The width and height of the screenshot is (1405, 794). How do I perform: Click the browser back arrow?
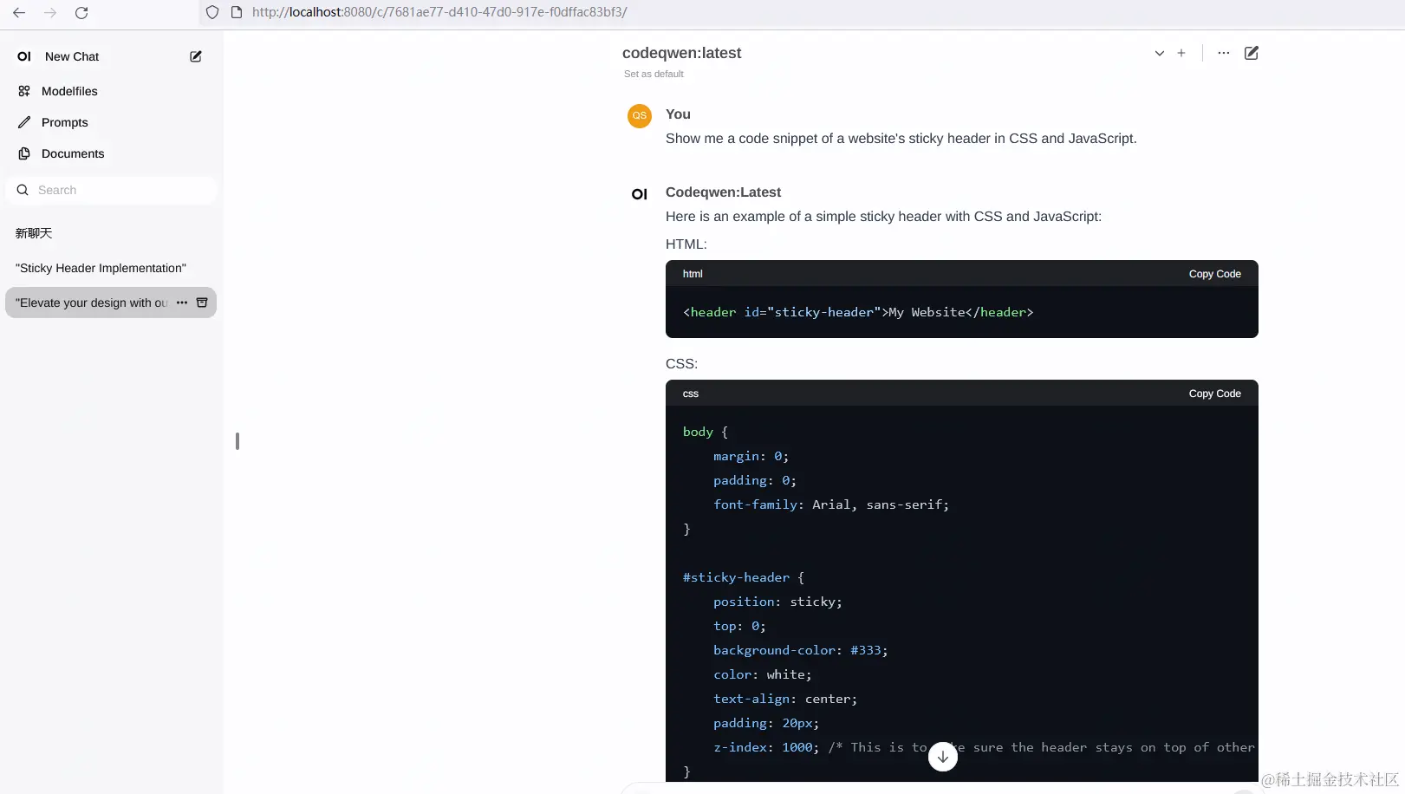(19, 13)
